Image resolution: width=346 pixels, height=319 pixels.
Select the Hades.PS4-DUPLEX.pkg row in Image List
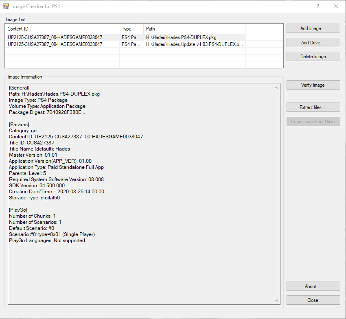click(x=125, y=37)
